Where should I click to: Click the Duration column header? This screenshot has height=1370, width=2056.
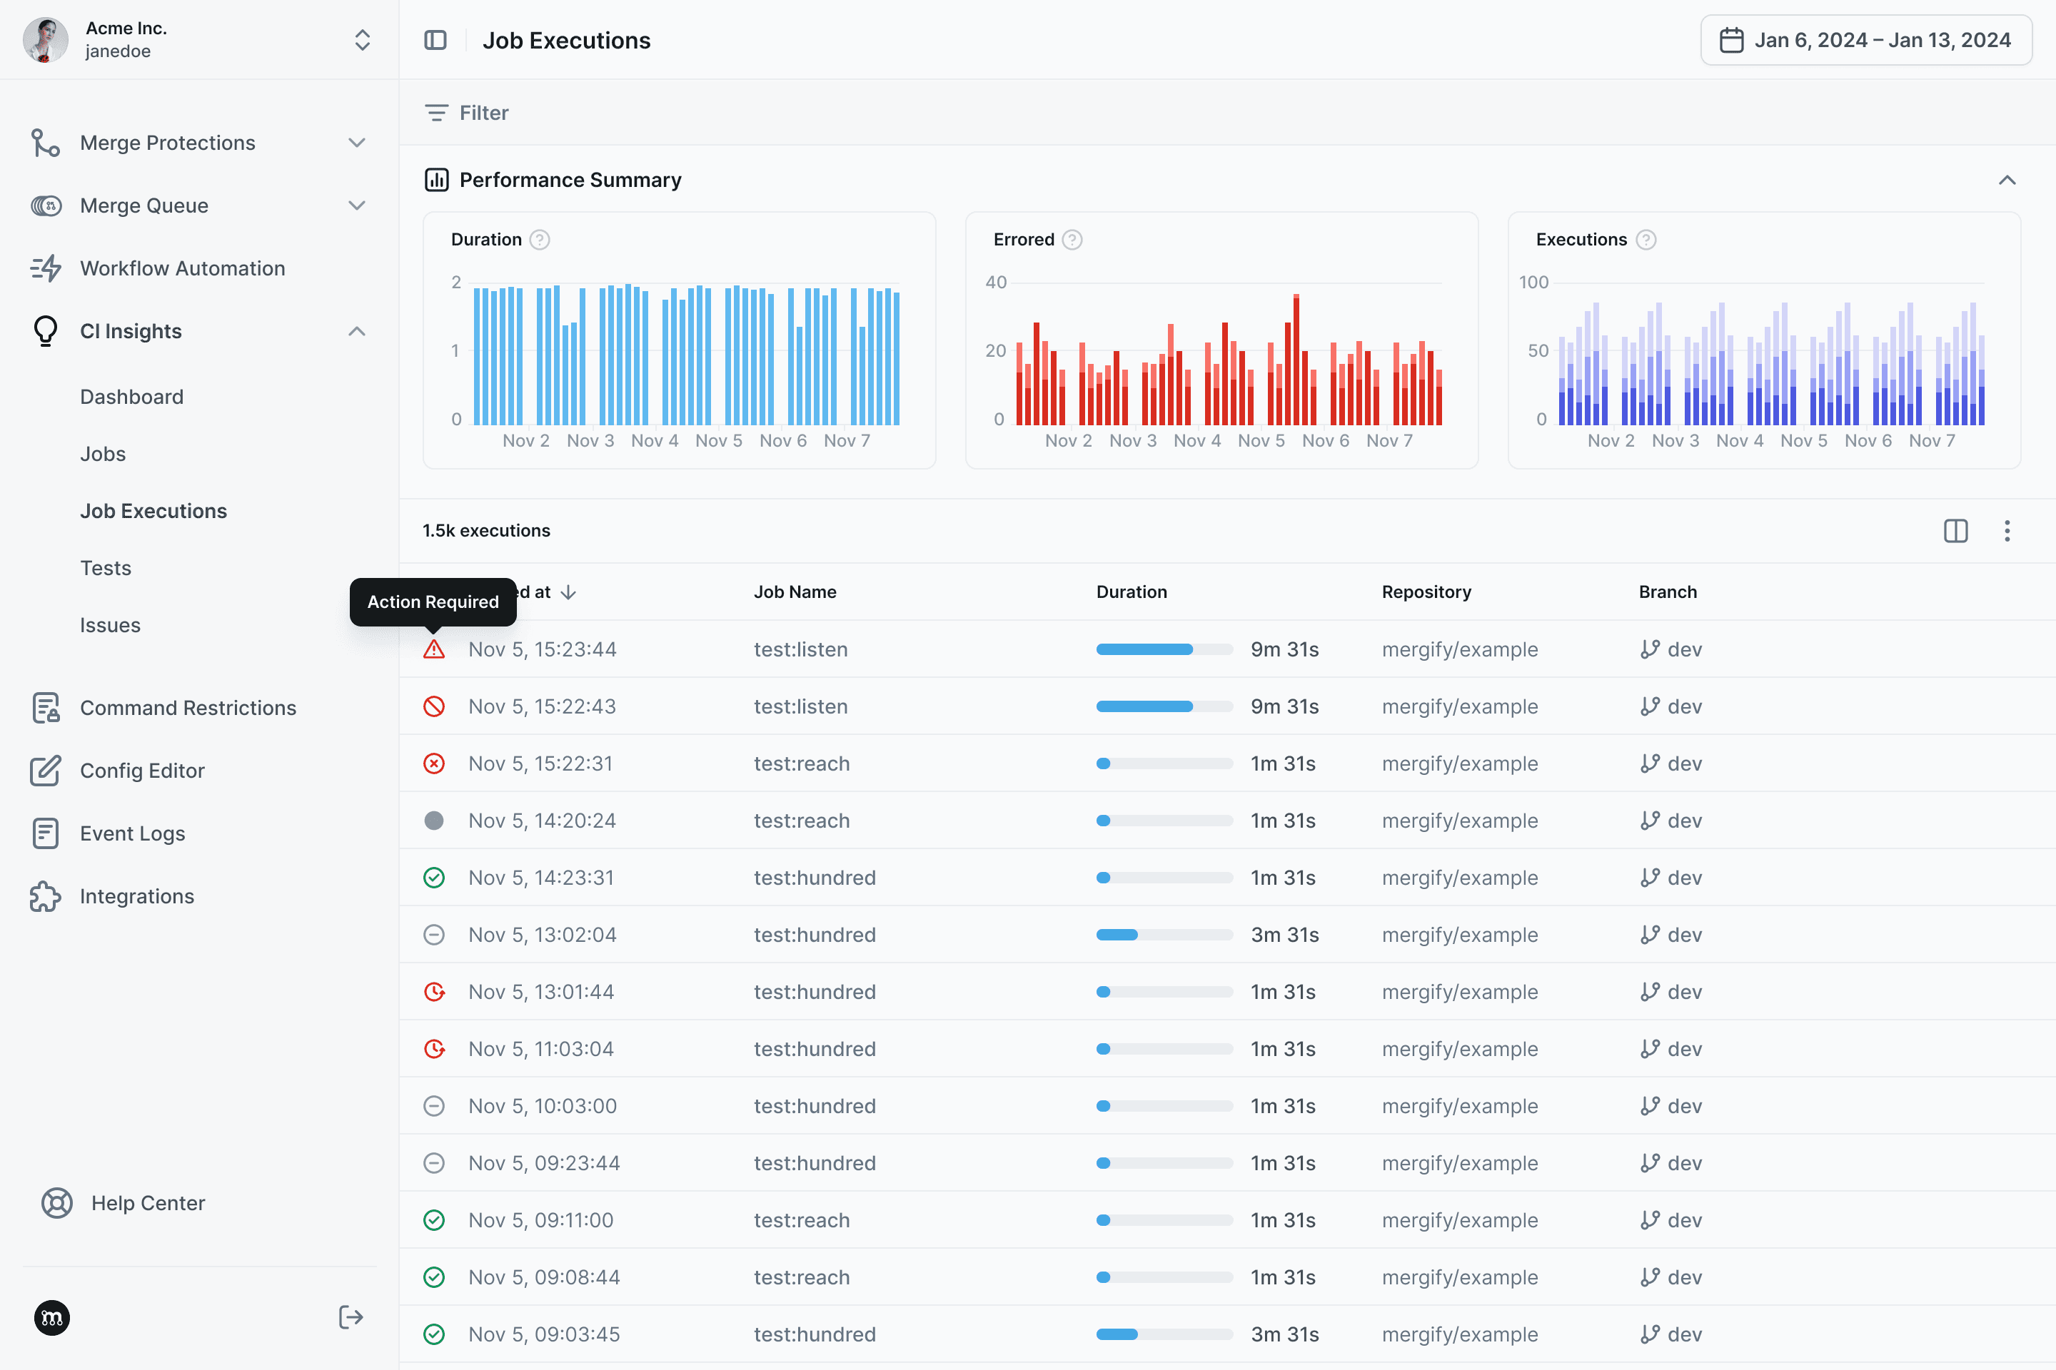click(x=1131, y=592)
